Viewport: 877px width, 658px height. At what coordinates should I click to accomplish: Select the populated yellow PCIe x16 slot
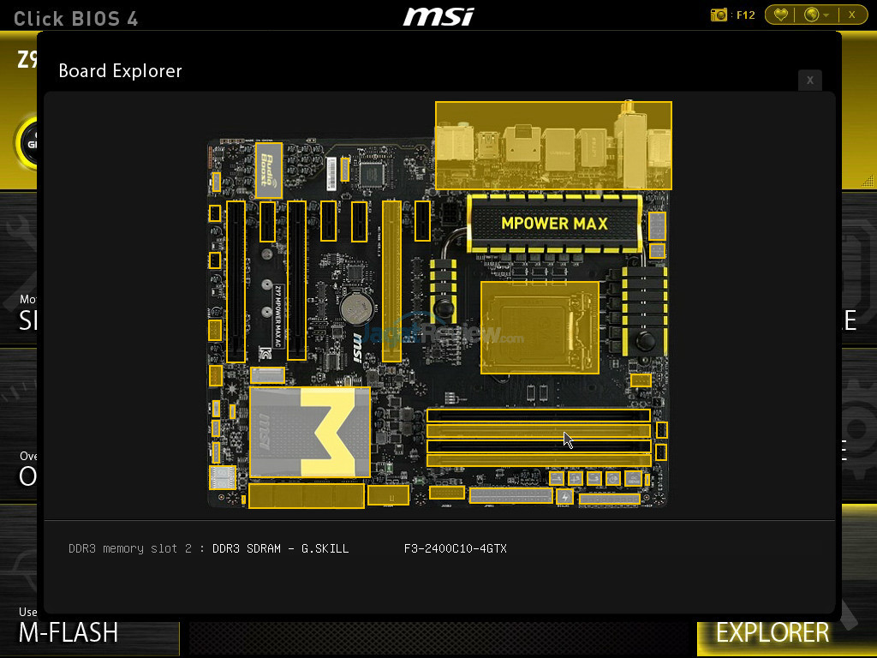[x=391, y=281]
